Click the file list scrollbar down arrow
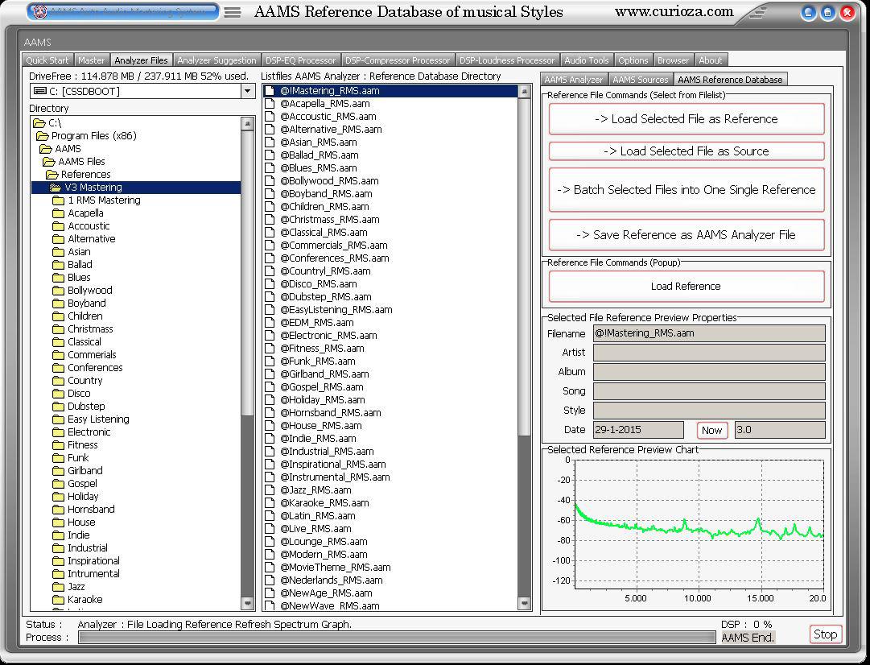This screenshot has height=665, width=870. (524, 603)
